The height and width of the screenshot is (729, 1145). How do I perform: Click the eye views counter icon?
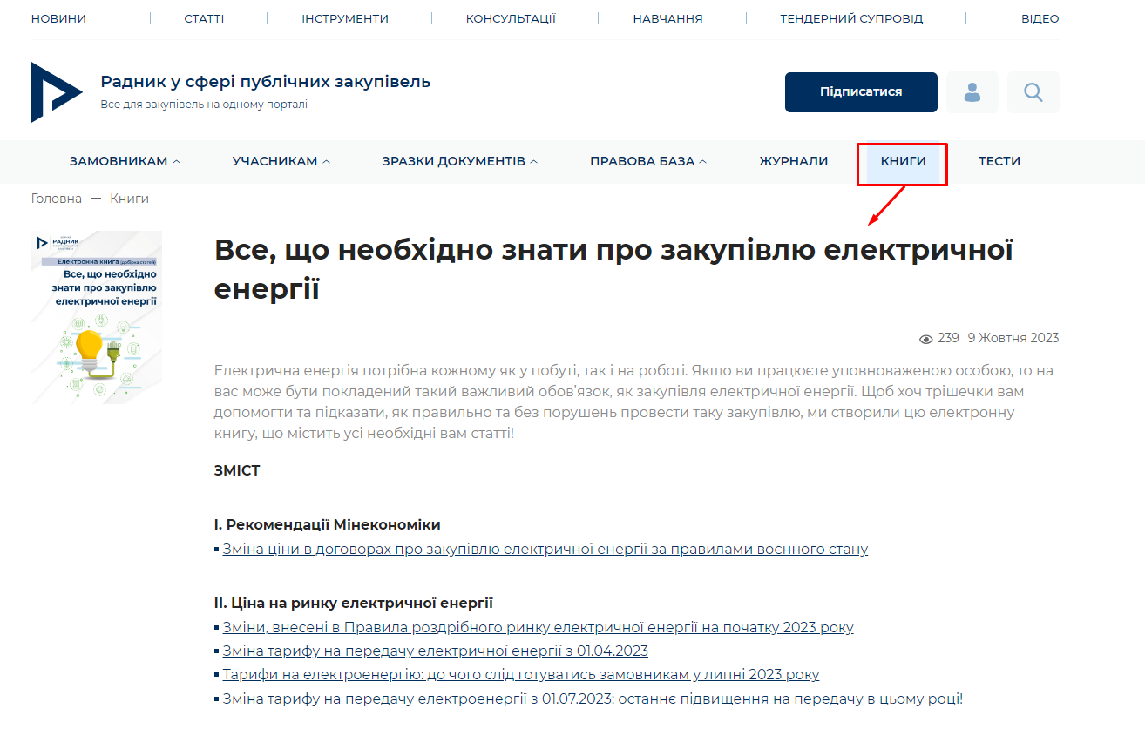click(925, 339)
